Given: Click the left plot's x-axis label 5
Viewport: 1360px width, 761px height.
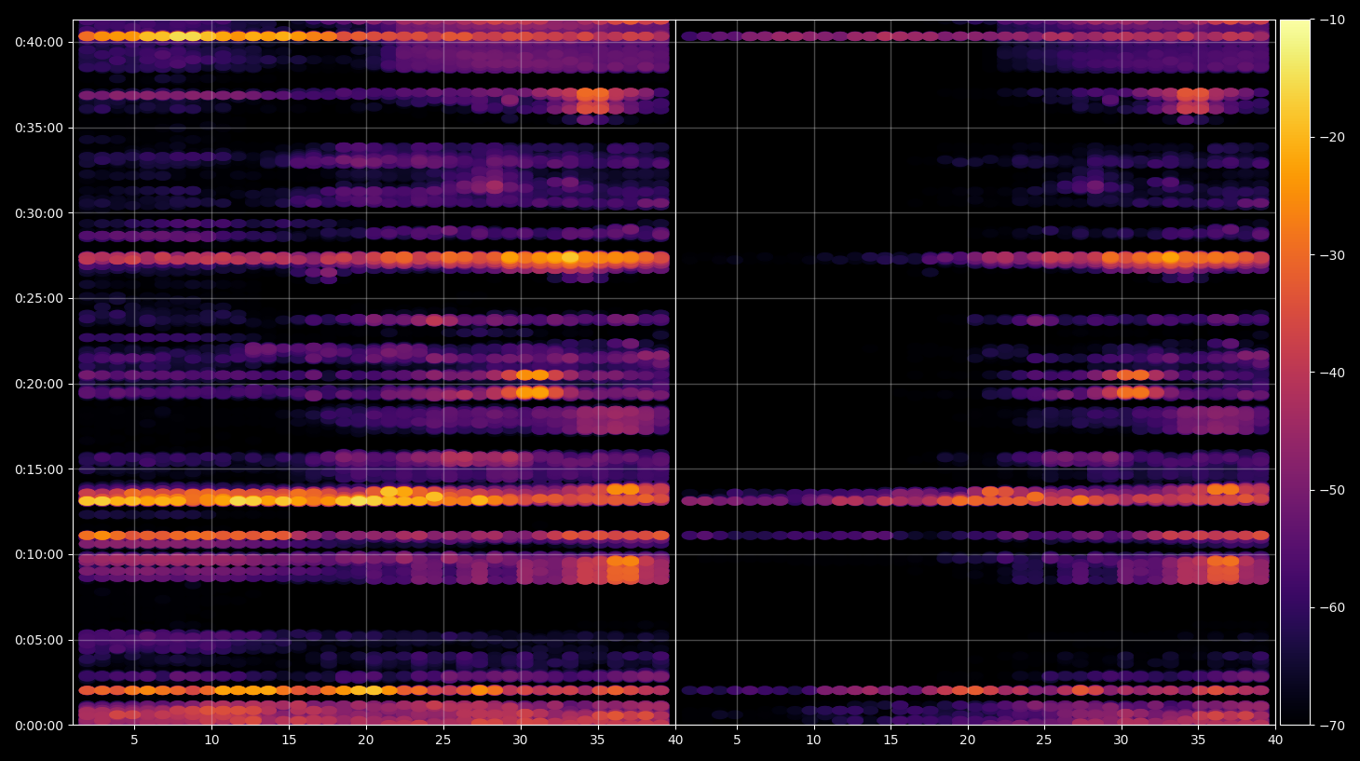Looking at the screenshot, I should tap(134, 741).
